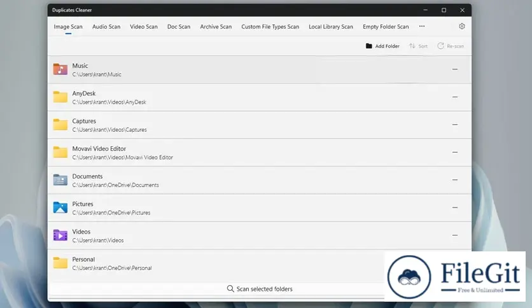Click the Videos row path C:\Users\krant\Videos

tap(98, 240)
